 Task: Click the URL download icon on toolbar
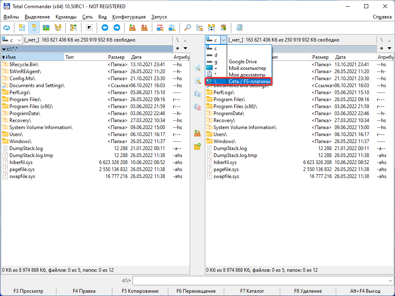pos(172,28)
